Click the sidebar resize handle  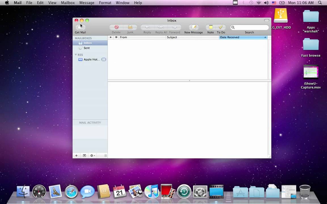[x=106, y=156]
